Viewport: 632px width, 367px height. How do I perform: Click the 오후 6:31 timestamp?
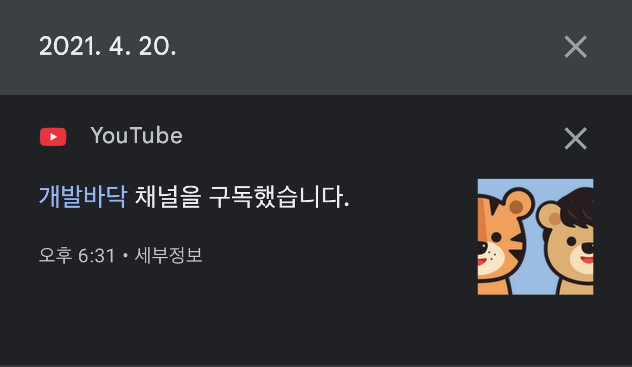[77, 255]
